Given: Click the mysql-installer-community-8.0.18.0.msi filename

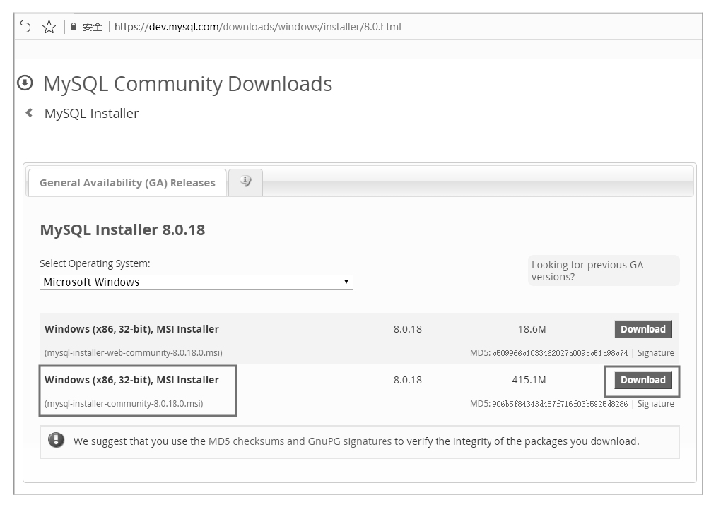Looking at the screenshot, I should point(124,404).
